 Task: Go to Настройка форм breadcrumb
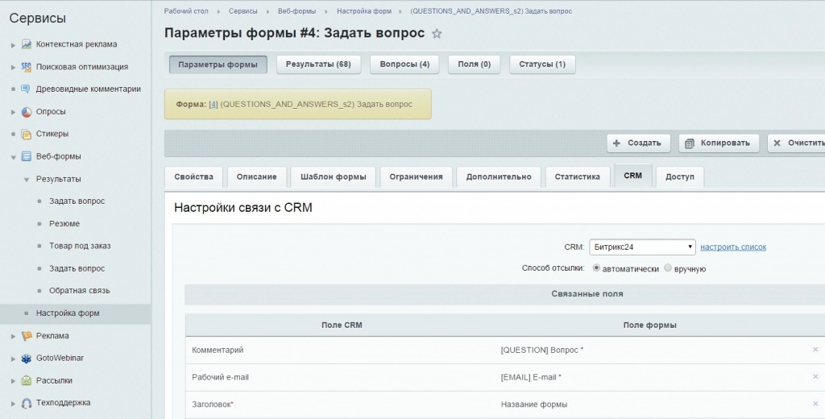pyautogui.click(x=364, y=11)
